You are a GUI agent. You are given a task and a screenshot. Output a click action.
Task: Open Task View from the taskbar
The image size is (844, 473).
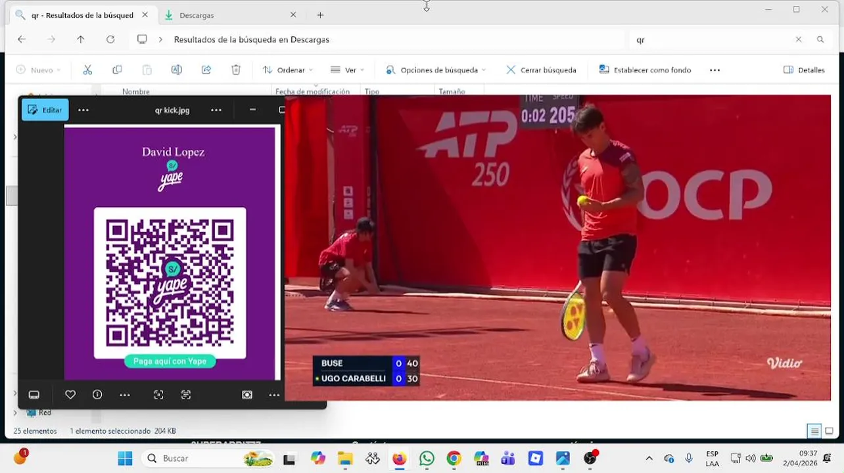click(x=289, y=459)
